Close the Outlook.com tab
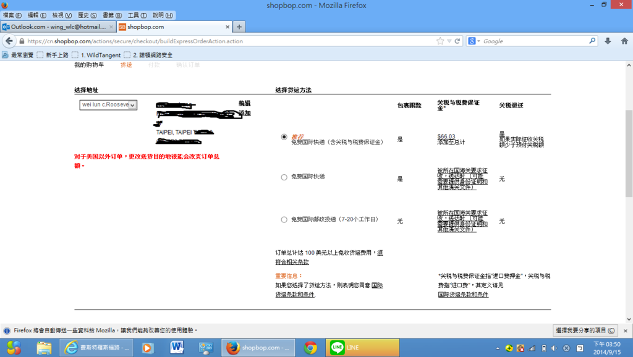The image size is (633, 357). click(x=111, y=27)
